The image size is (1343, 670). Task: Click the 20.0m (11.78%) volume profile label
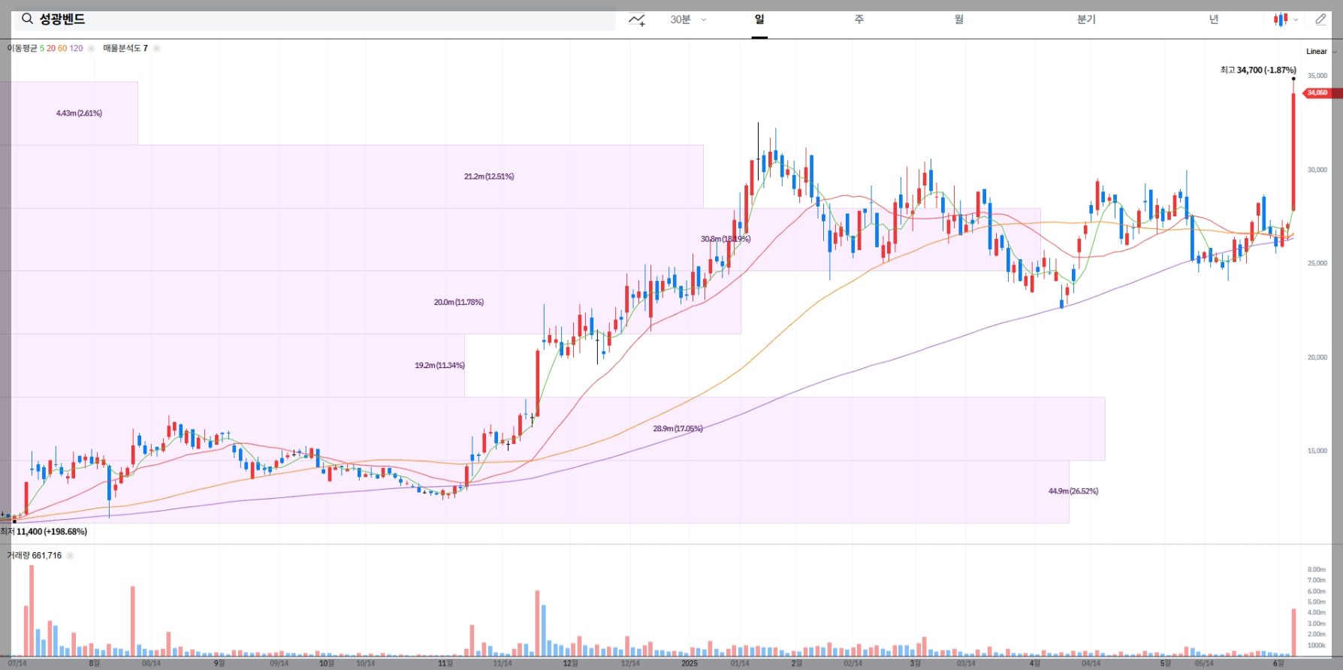(459, 303)
